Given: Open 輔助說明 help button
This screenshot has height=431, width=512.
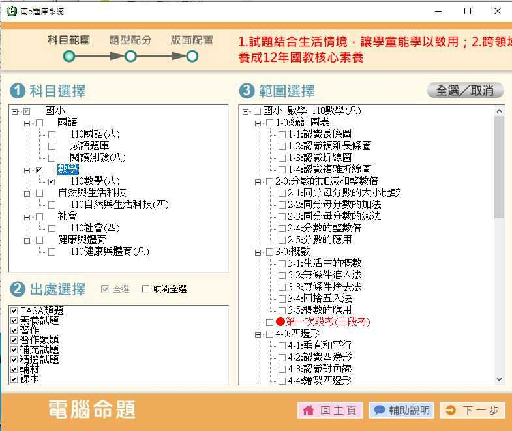Looking at the screenshot, I should (401, 410).
